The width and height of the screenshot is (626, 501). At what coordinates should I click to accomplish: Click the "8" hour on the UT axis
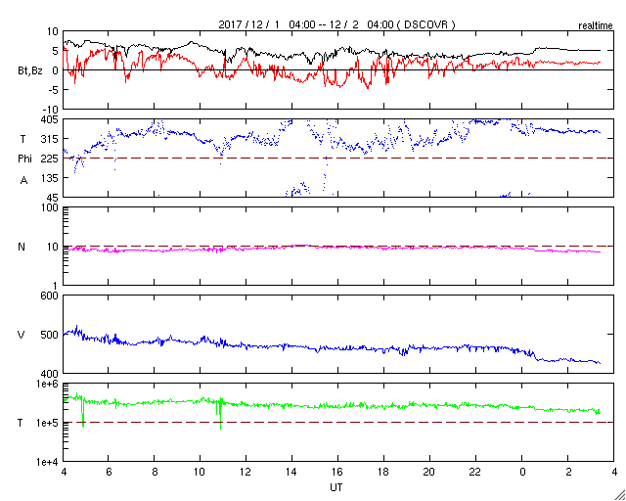(155, 471)
